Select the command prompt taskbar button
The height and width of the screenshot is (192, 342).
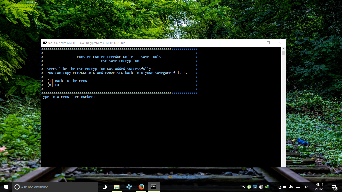tap(154, 187)
